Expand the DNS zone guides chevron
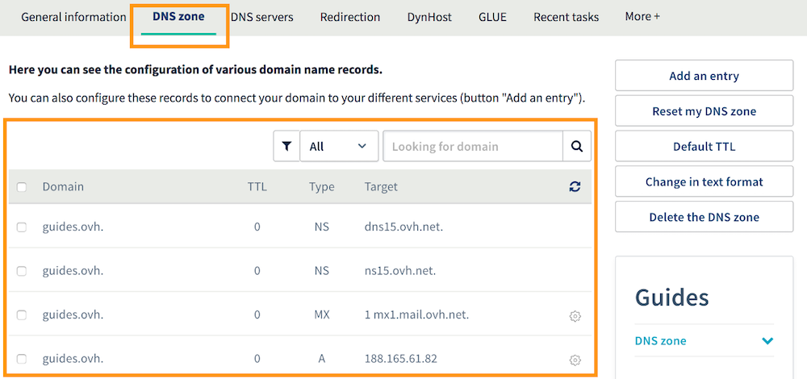The image size is (807, 379). 767,341
